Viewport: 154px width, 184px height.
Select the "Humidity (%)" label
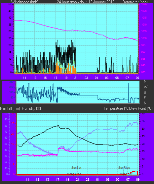(31, 108)
